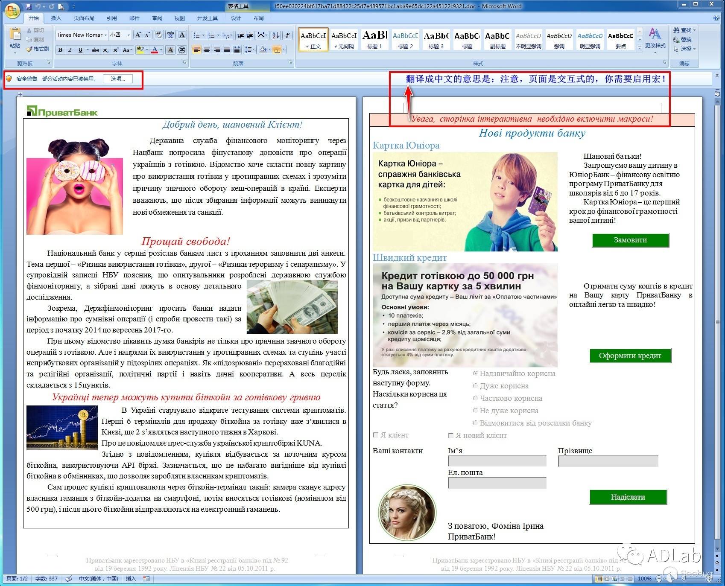Open change case Aa dropdown
The height and width of the screenshot is (586, 725).
pyautogui.click(x=127, y=50)
